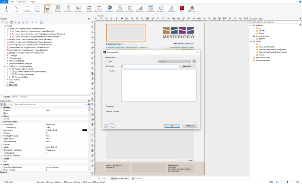Screen dimensions: 302x184
Task: Click the scissors cut icon in Objekte panel
Action: tap(19, 22)
